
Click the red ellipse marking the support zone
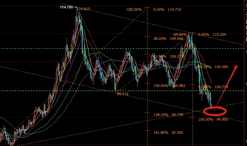[215, 111]
